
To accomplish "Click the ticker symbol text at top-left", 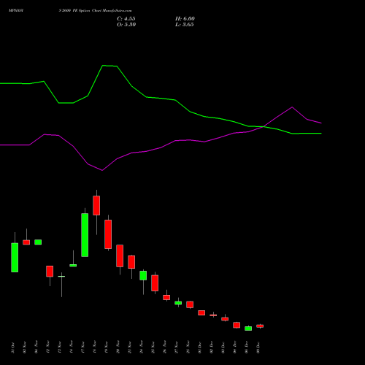I will [x=16, y=11].
